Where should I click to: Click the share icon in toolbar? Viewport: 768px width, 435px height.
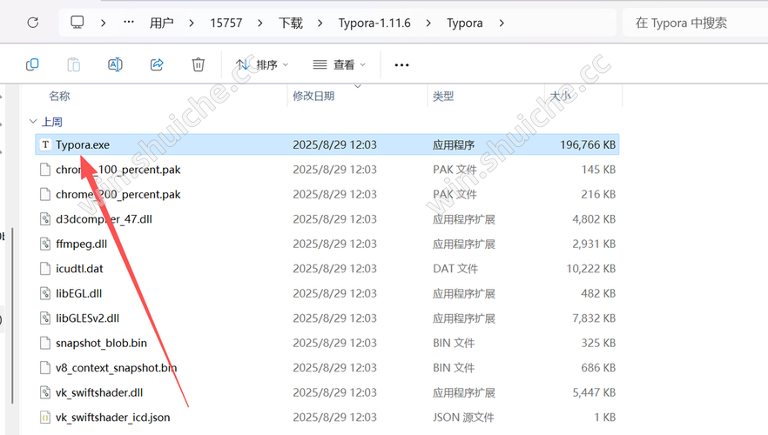pyautogui.click(x=157, y=64)
